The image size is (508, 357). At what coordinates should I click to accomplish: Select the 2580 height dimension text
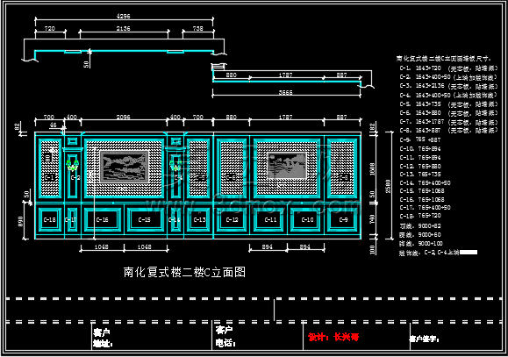388,186
